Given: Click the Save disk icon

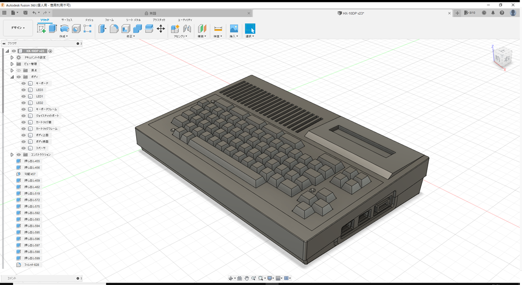Looking at the screenshot, I should pyautogui.click(x=25, y=13).
